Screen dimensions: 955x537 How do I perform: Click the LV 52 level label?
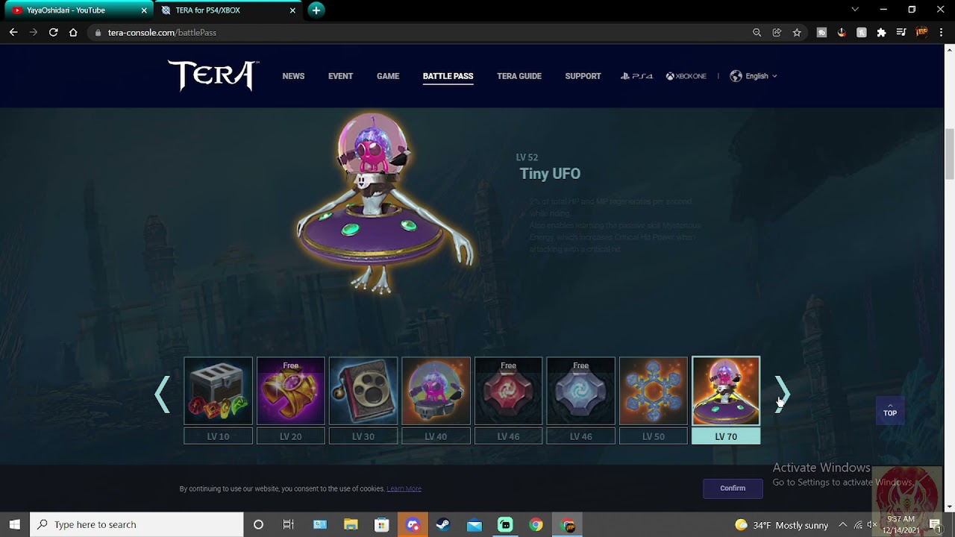[527, 157]
